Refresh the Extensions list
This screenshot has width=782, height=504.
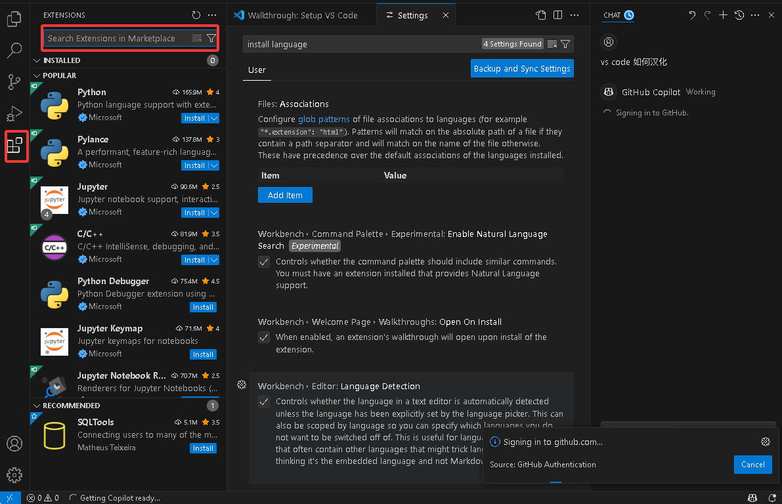click(x=196, y=15)
